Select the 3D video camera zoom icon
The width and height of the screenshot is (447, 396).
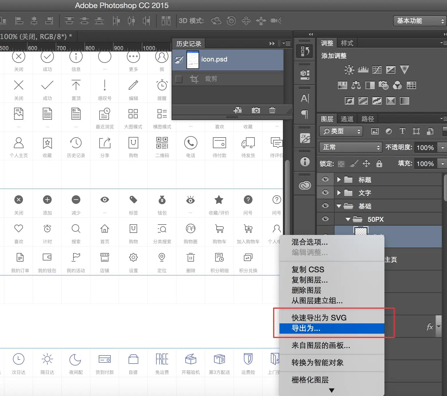[276, 21]
